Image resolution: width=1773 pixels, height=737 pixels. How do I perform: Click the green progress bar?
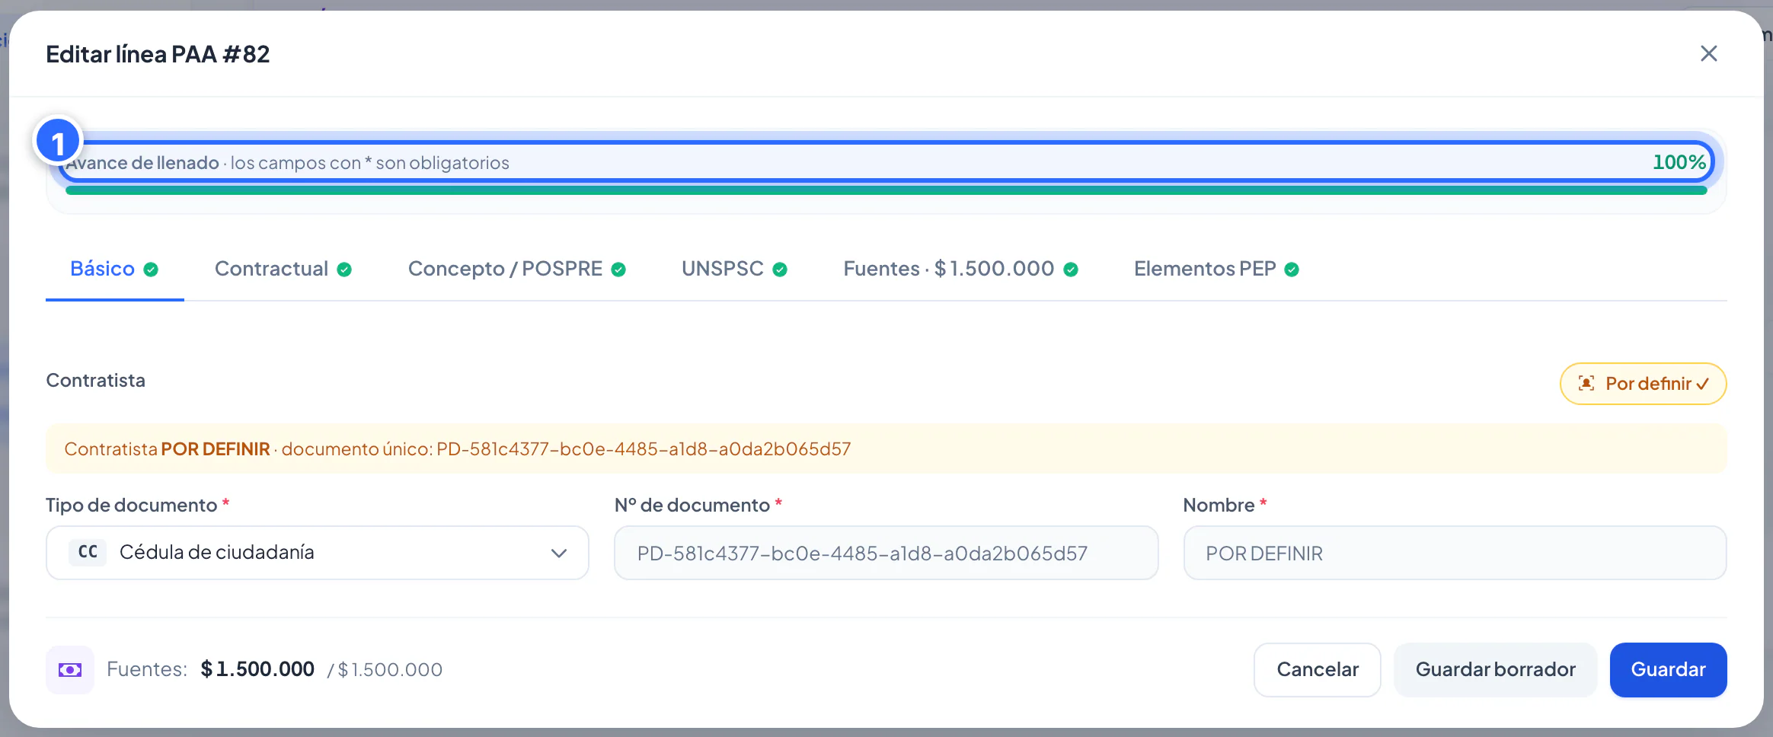point(886,190)
